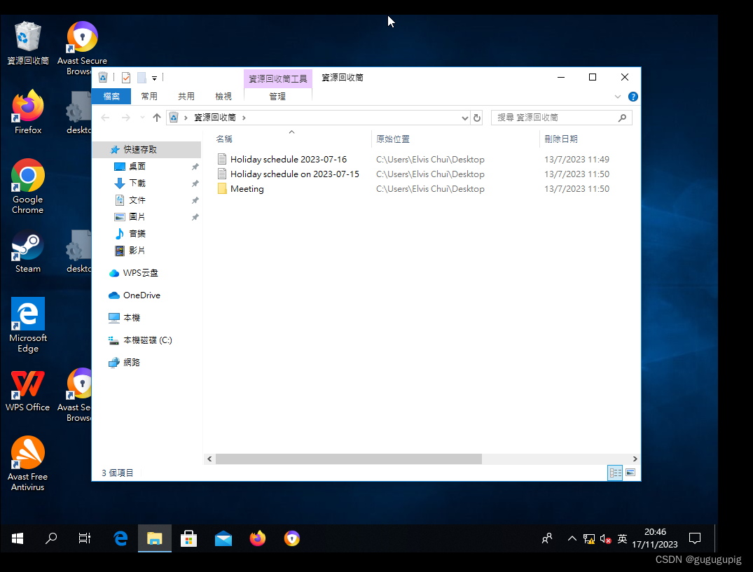This screenshot has width=753, height=572.
Task: Open the Avast Free Antivirus desktop shortcut
Action: (x=28, y=463)
